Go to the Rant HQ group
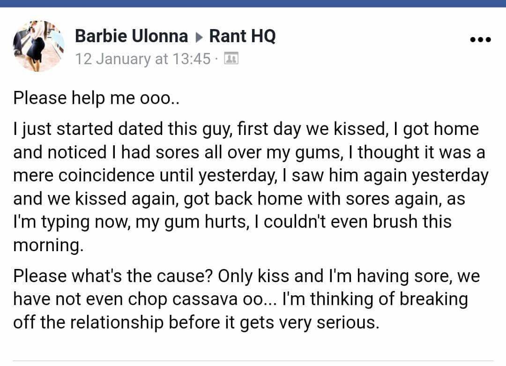The image size is (506, 366). pos(242,36)
